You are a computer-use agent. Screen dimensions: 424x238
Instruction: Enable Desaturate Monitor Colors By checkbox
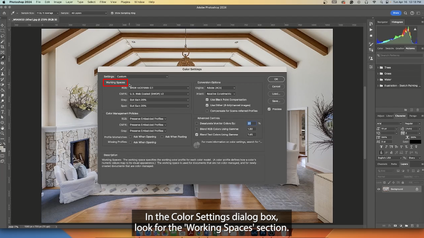(197, 124)
